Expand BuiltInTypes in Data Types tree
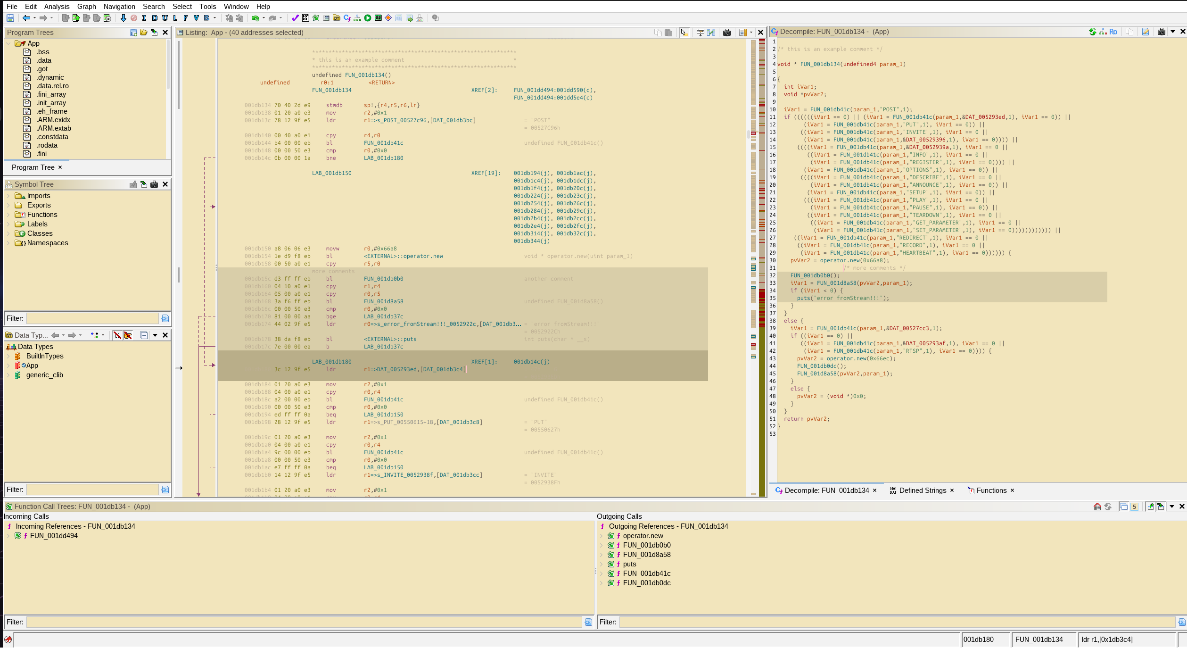The height and width of the screenshot is (648, 1187). (x=8, y=356)
